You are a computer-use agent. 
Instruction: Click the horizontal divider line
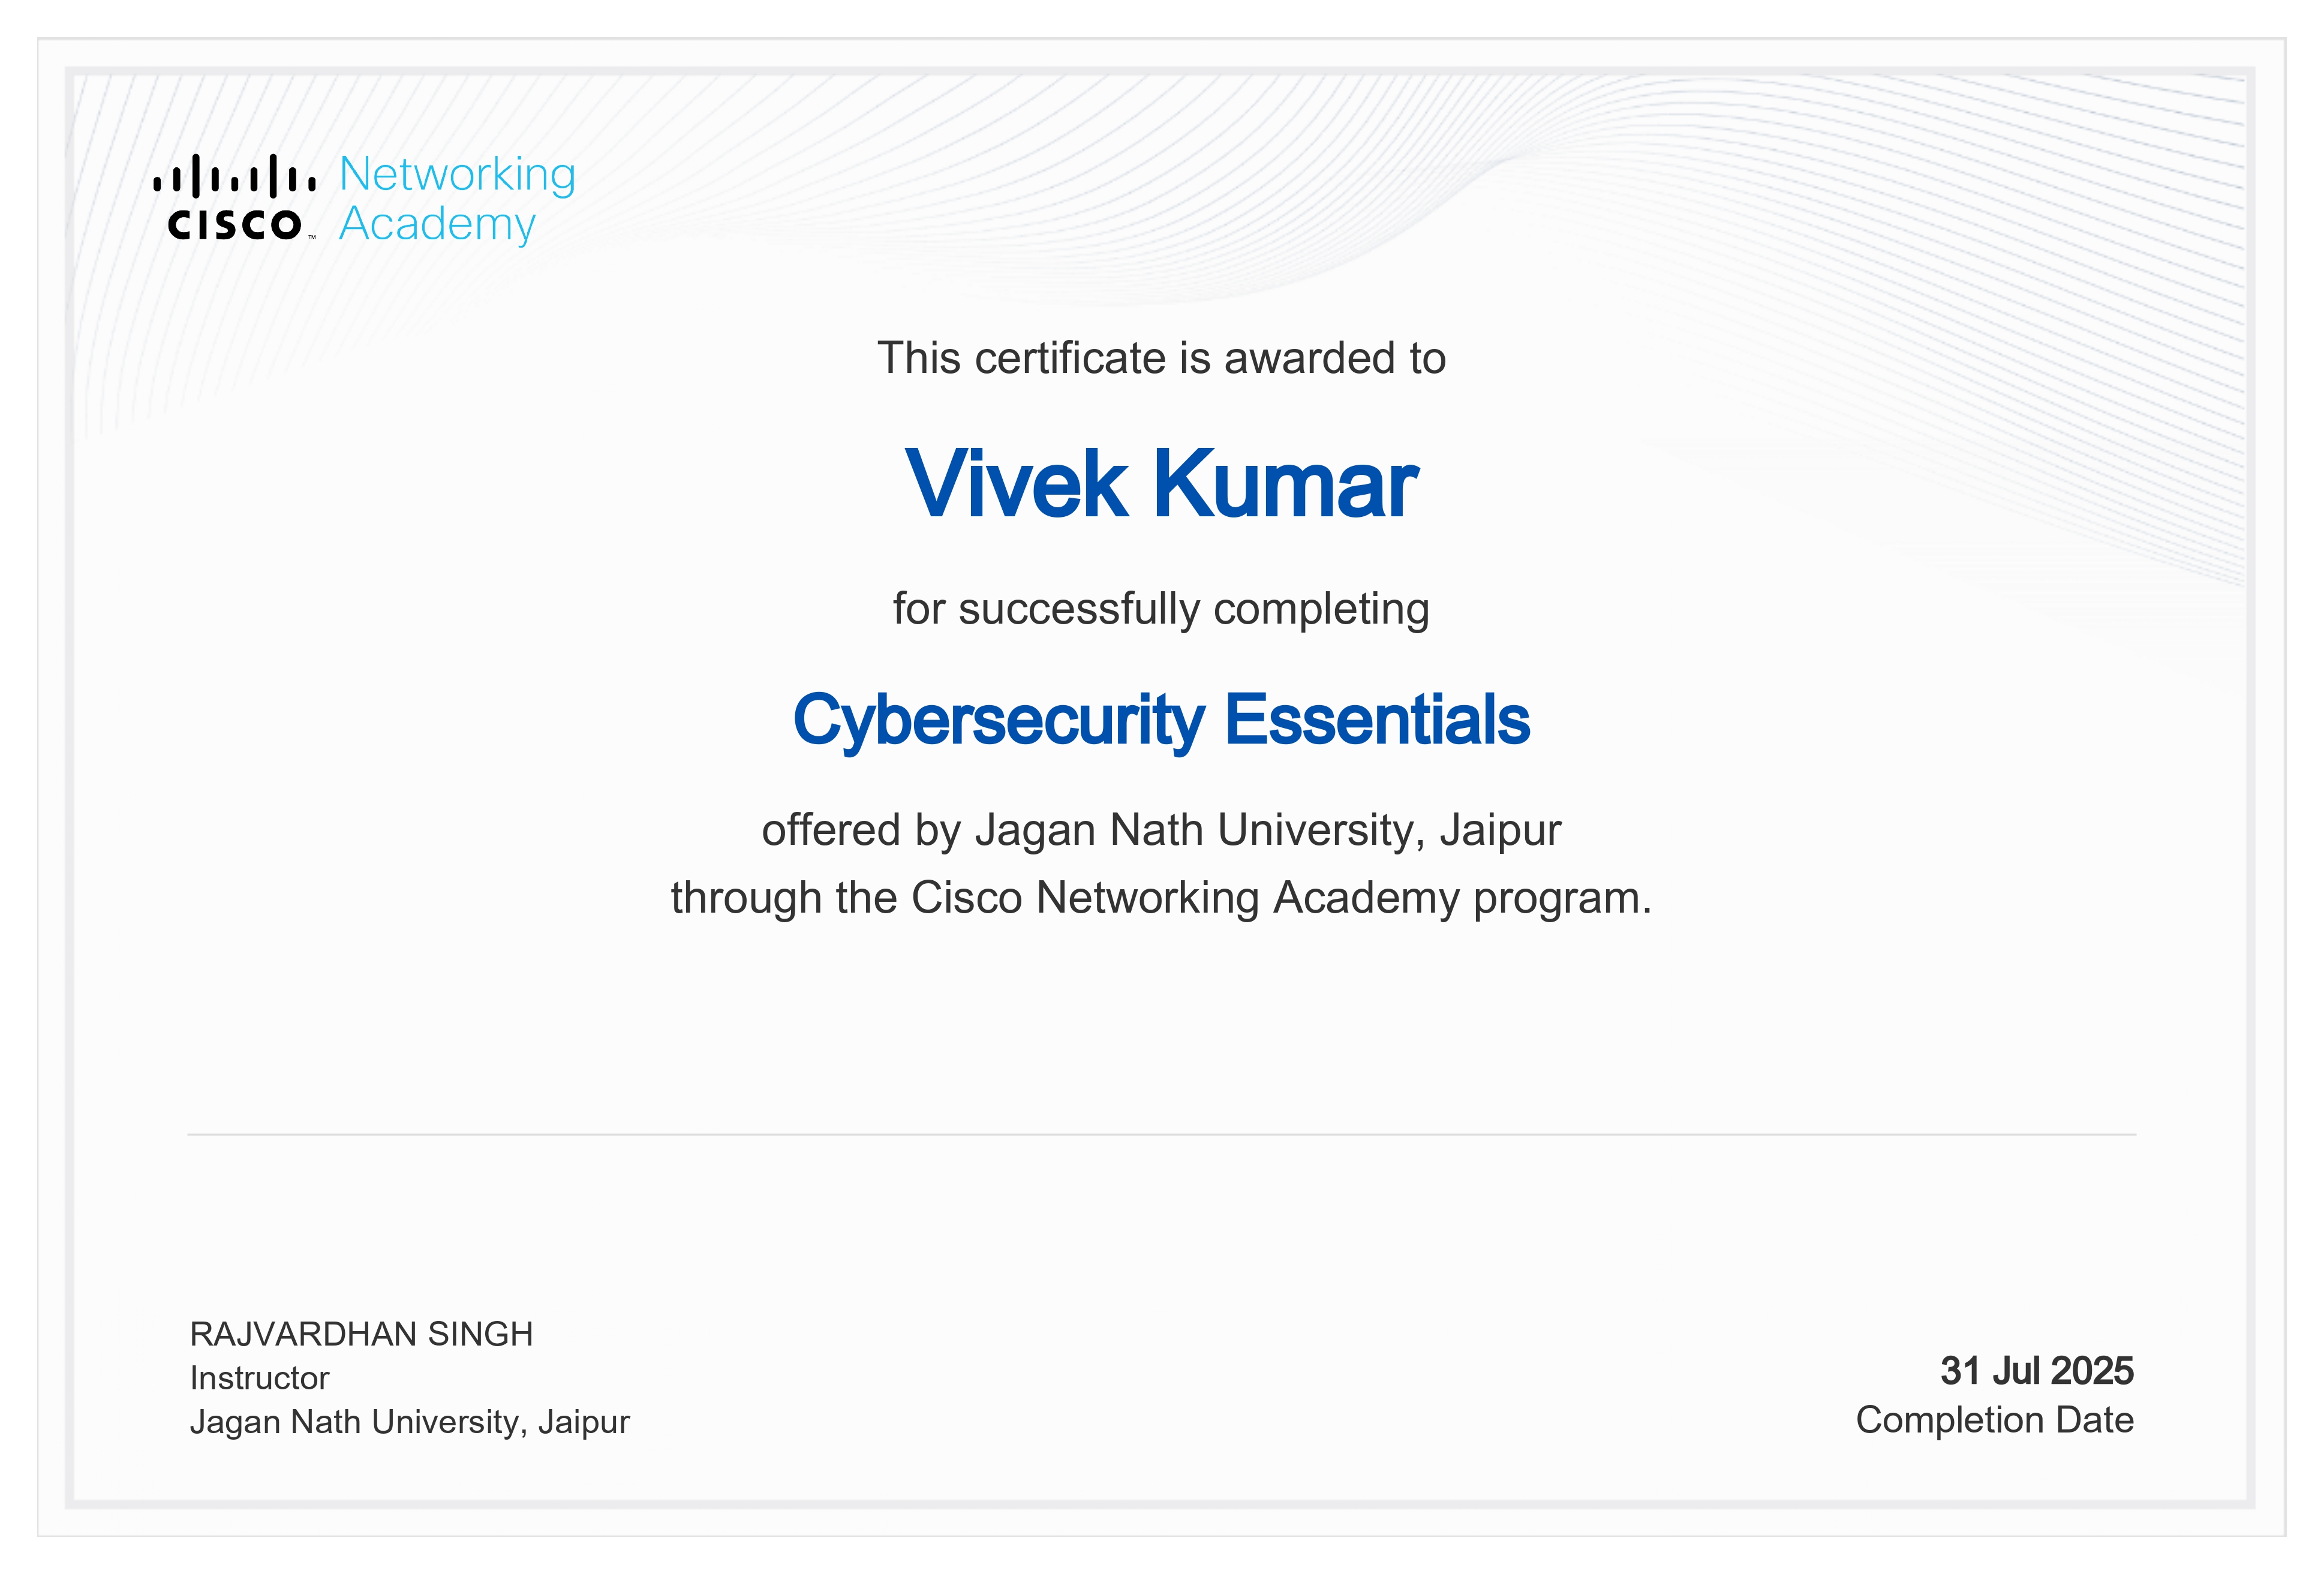1161,1134
